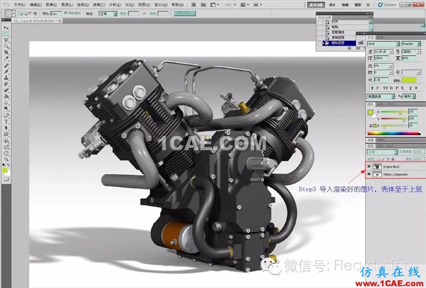
Task: Open the leading (auto) dropdown
Action: pos(419,51)
